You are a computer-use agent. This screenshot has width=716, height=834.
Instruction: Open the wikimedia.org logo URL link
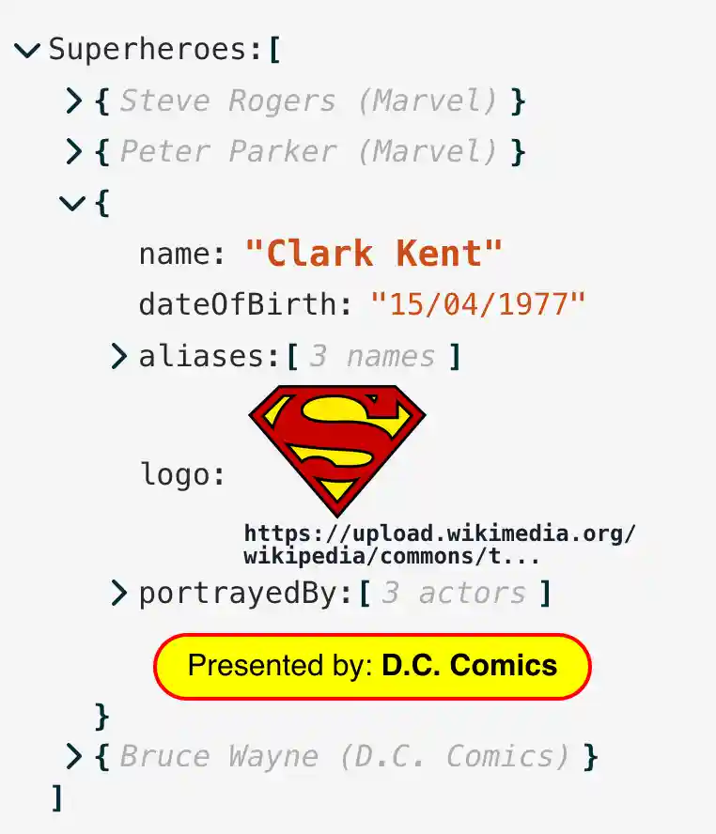[x=440, y=543]
